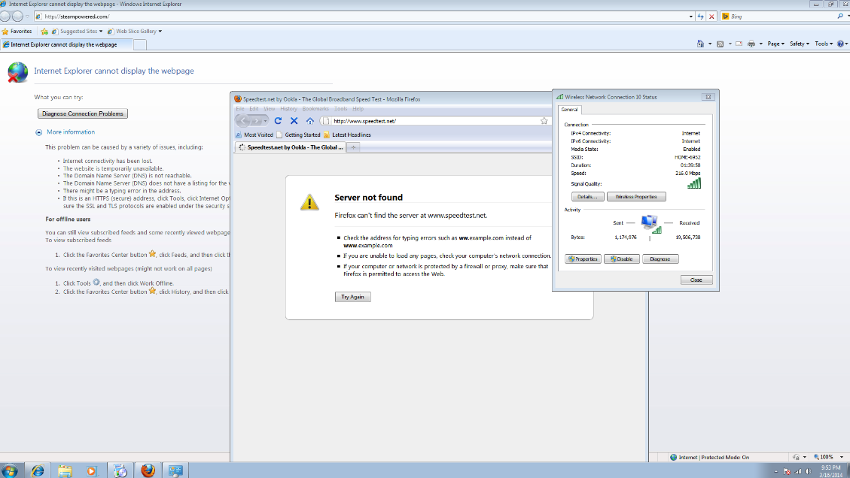Image resolution: width=850 pixels, height=478 pixels.
Task: Click the Diagnose button in Wireless Status
Action: pyautogui.click(x=660, y=259)
